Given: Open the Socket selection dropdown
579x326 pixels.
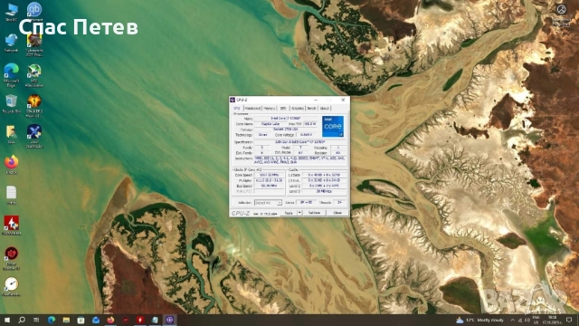Looking at the screenshot, I should pyautogui.click(x=268, y=203).
